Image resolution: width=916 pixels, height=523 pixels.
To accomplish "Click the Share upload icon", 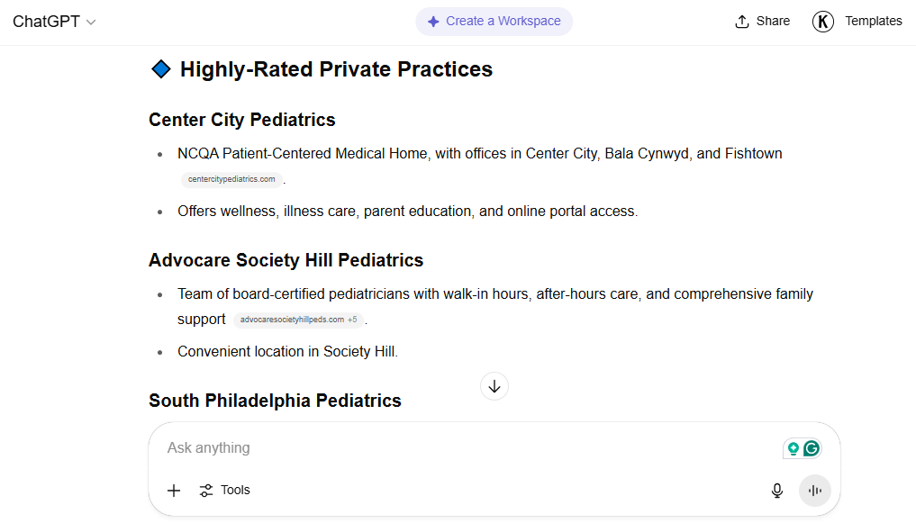I will (x=742, y=22).
